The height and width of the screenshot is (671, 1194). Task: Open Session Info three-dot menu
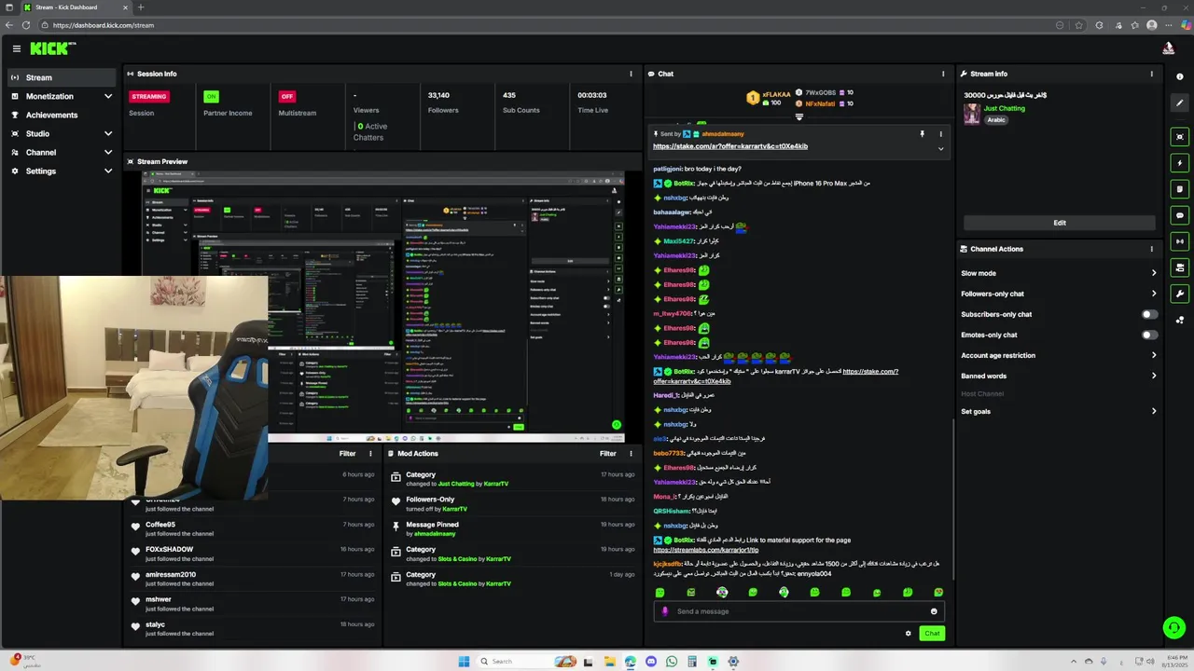coord(631,74)
